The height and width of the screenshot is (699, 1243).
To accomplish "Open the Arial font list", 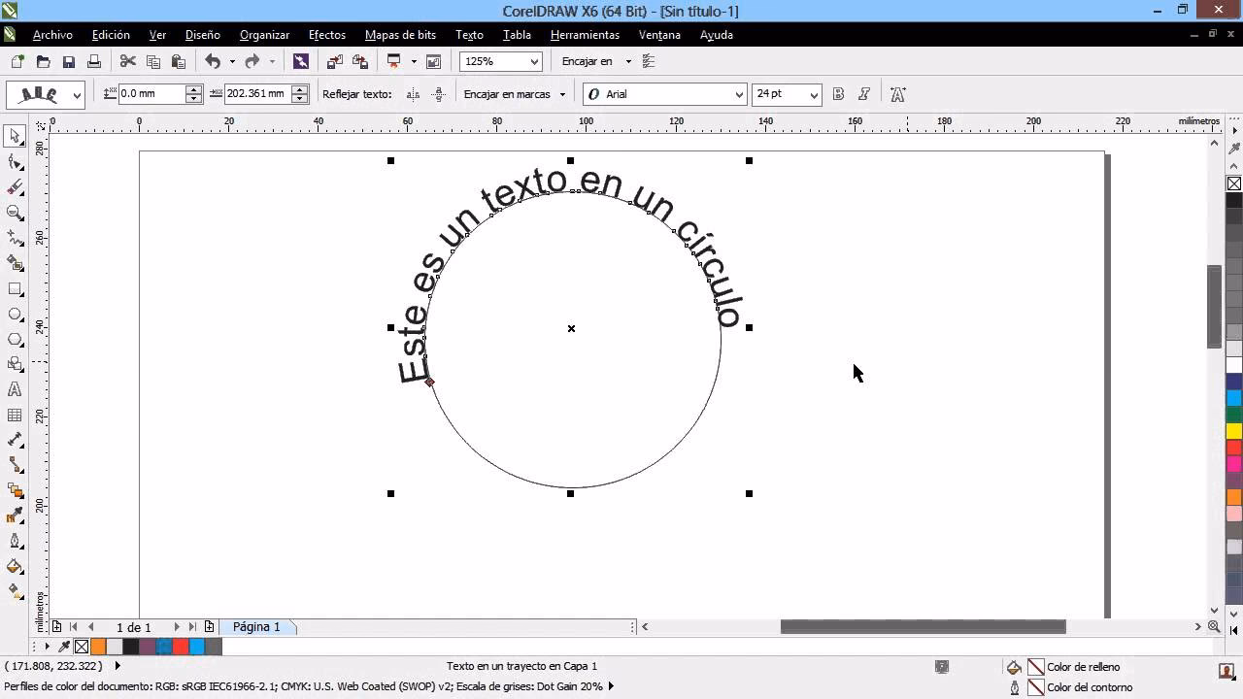I will [x=739, y=93].
